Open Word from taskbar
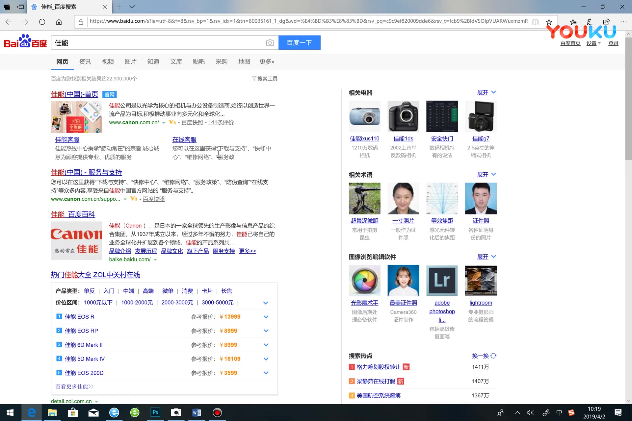Viewport: 632px width, 421px height. tap(197, 412)
